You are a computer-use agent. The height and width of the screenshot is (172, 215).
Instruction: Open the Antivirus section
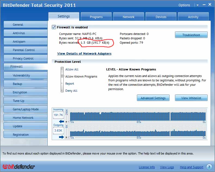26,33
